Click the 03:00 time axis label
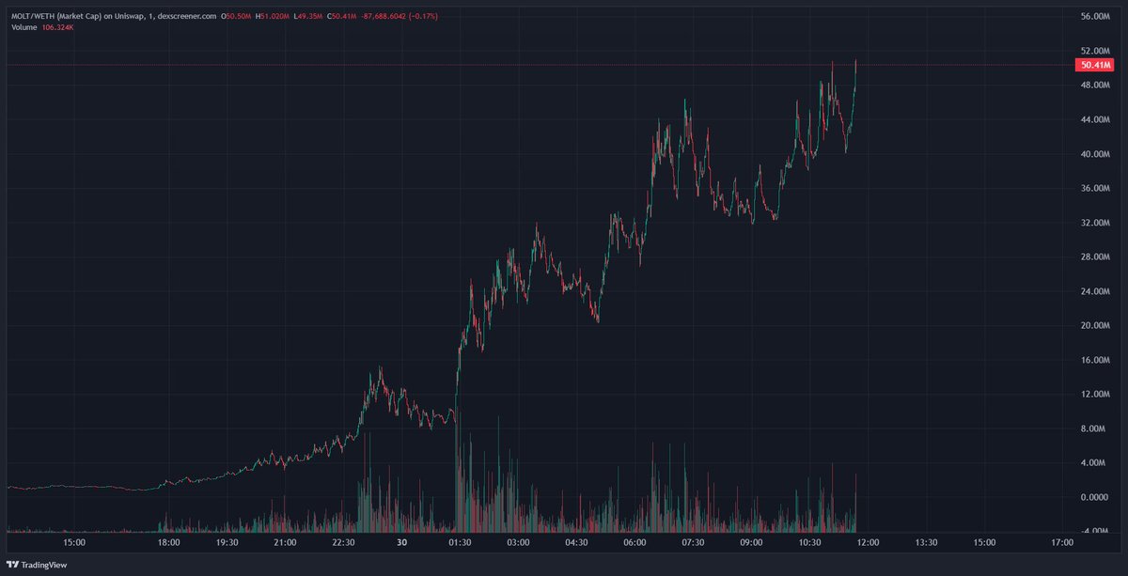 (x=518, y=542)
